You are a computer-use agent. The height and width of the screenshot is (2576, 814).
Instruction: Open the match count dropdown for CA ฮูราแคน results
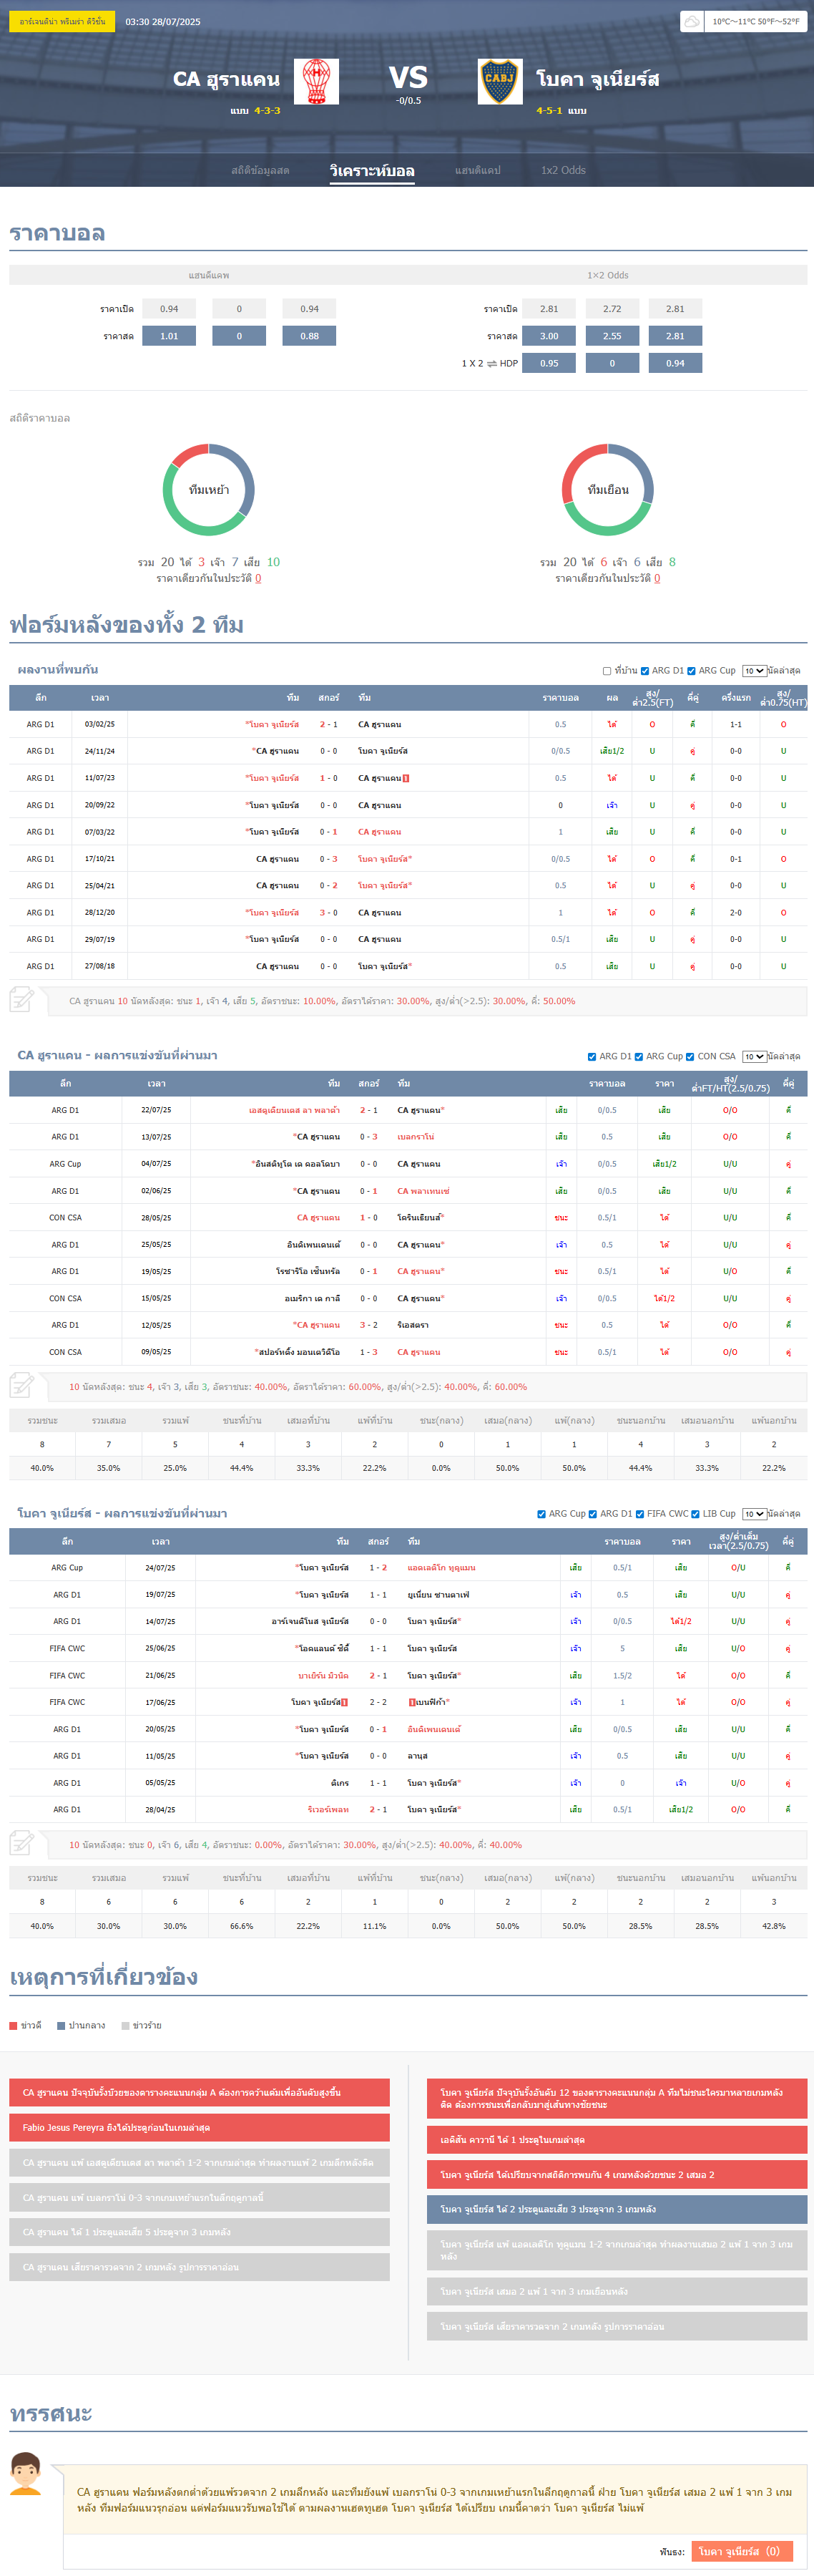[x=754, y=1057]
